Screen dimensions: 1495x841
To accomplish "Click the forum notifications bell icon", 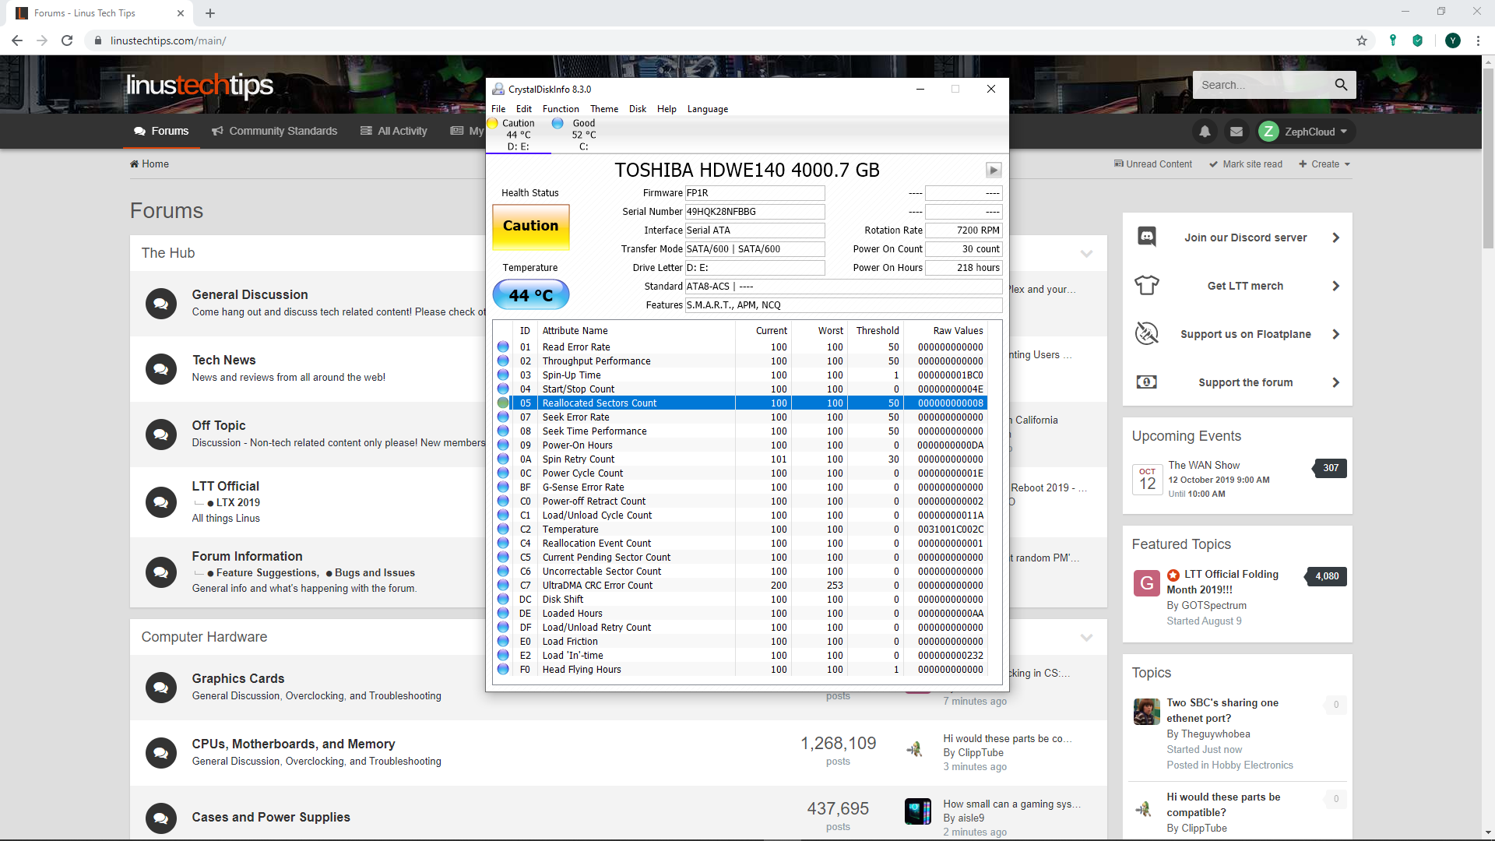I will click(1205, 132).
